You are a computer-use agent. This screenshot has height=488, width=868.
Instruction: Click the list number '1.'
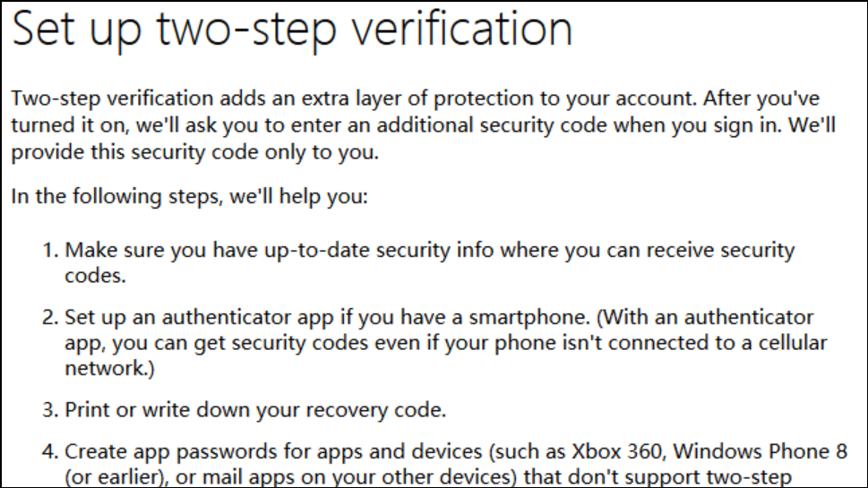(50, 250)
